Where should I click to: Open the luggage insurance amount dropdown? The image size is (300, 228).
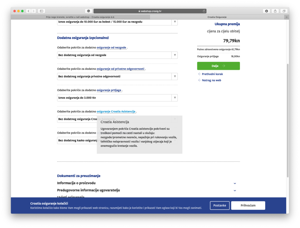pos(117,98)
